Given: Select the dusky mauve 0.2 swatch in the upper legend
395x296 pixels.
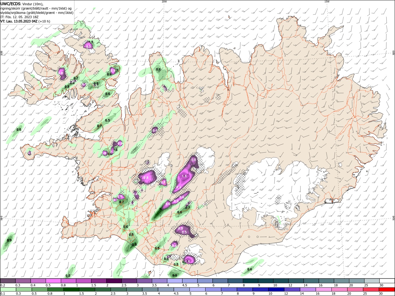Looking at the screenshot, I should click(x=8, y=281).
